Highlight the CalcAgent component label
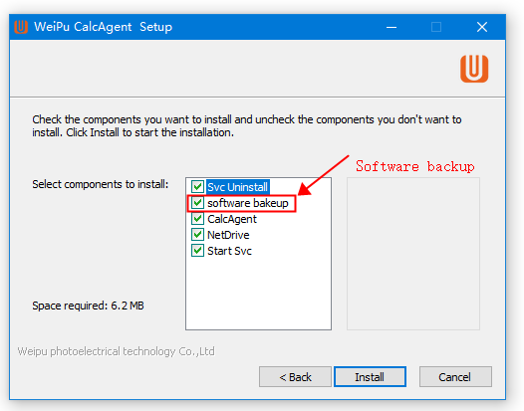524x411 pixels. pyautogui.click(x=232, y=219)
